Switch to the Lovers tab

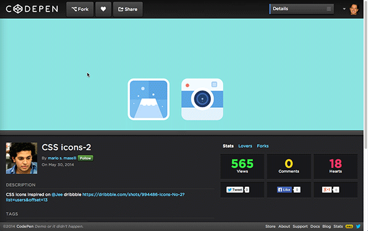pyautogui.click(x=245, y=146)
